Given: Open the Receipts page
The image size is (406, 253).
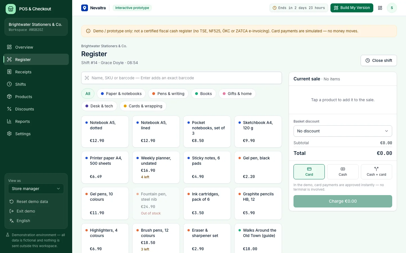Looking at the screenshot, I should (x=36, y=72).
